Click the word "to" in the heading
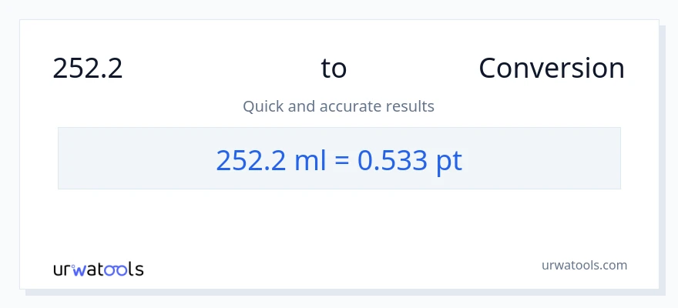678x308 pixels. click(x=334, y=69)
